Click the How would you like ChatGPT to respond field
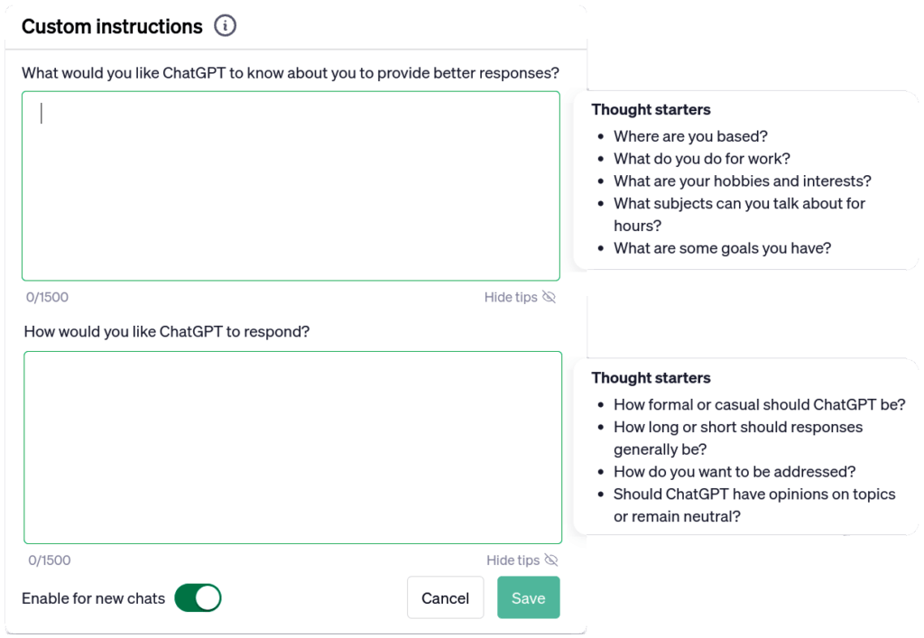924x638 pixels. point(291,447)
